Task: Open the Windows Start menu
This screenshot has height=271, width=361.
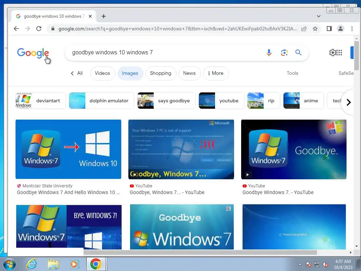Action: [x=10, y=264]
